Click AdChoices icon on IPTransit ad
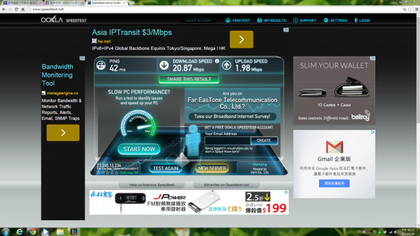Image resolution: width=420 pixels, height=236 pixels. pos(286,30)
